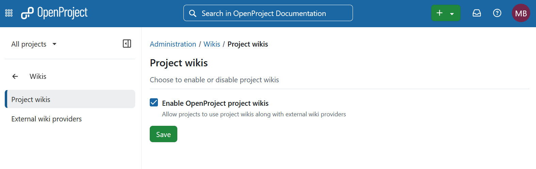
Task: Click the Save button
Action: tap(163, 134)
